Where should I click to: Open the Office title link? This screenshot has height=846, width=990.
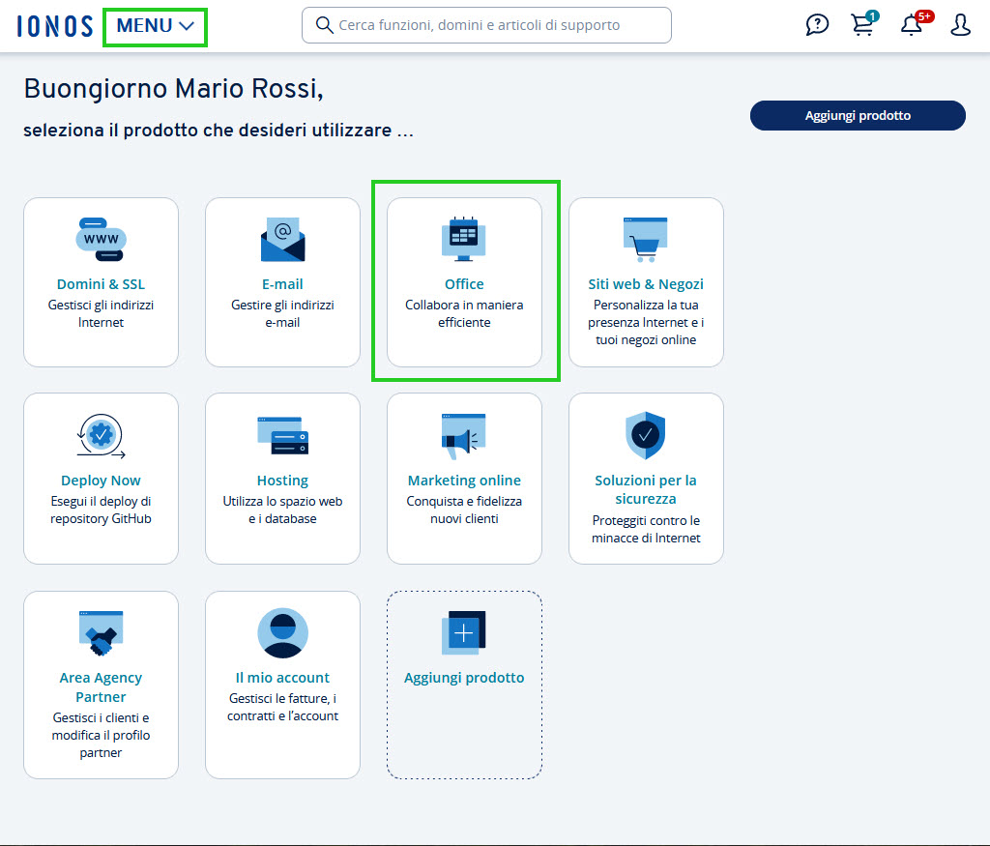[x=464, y=284]
